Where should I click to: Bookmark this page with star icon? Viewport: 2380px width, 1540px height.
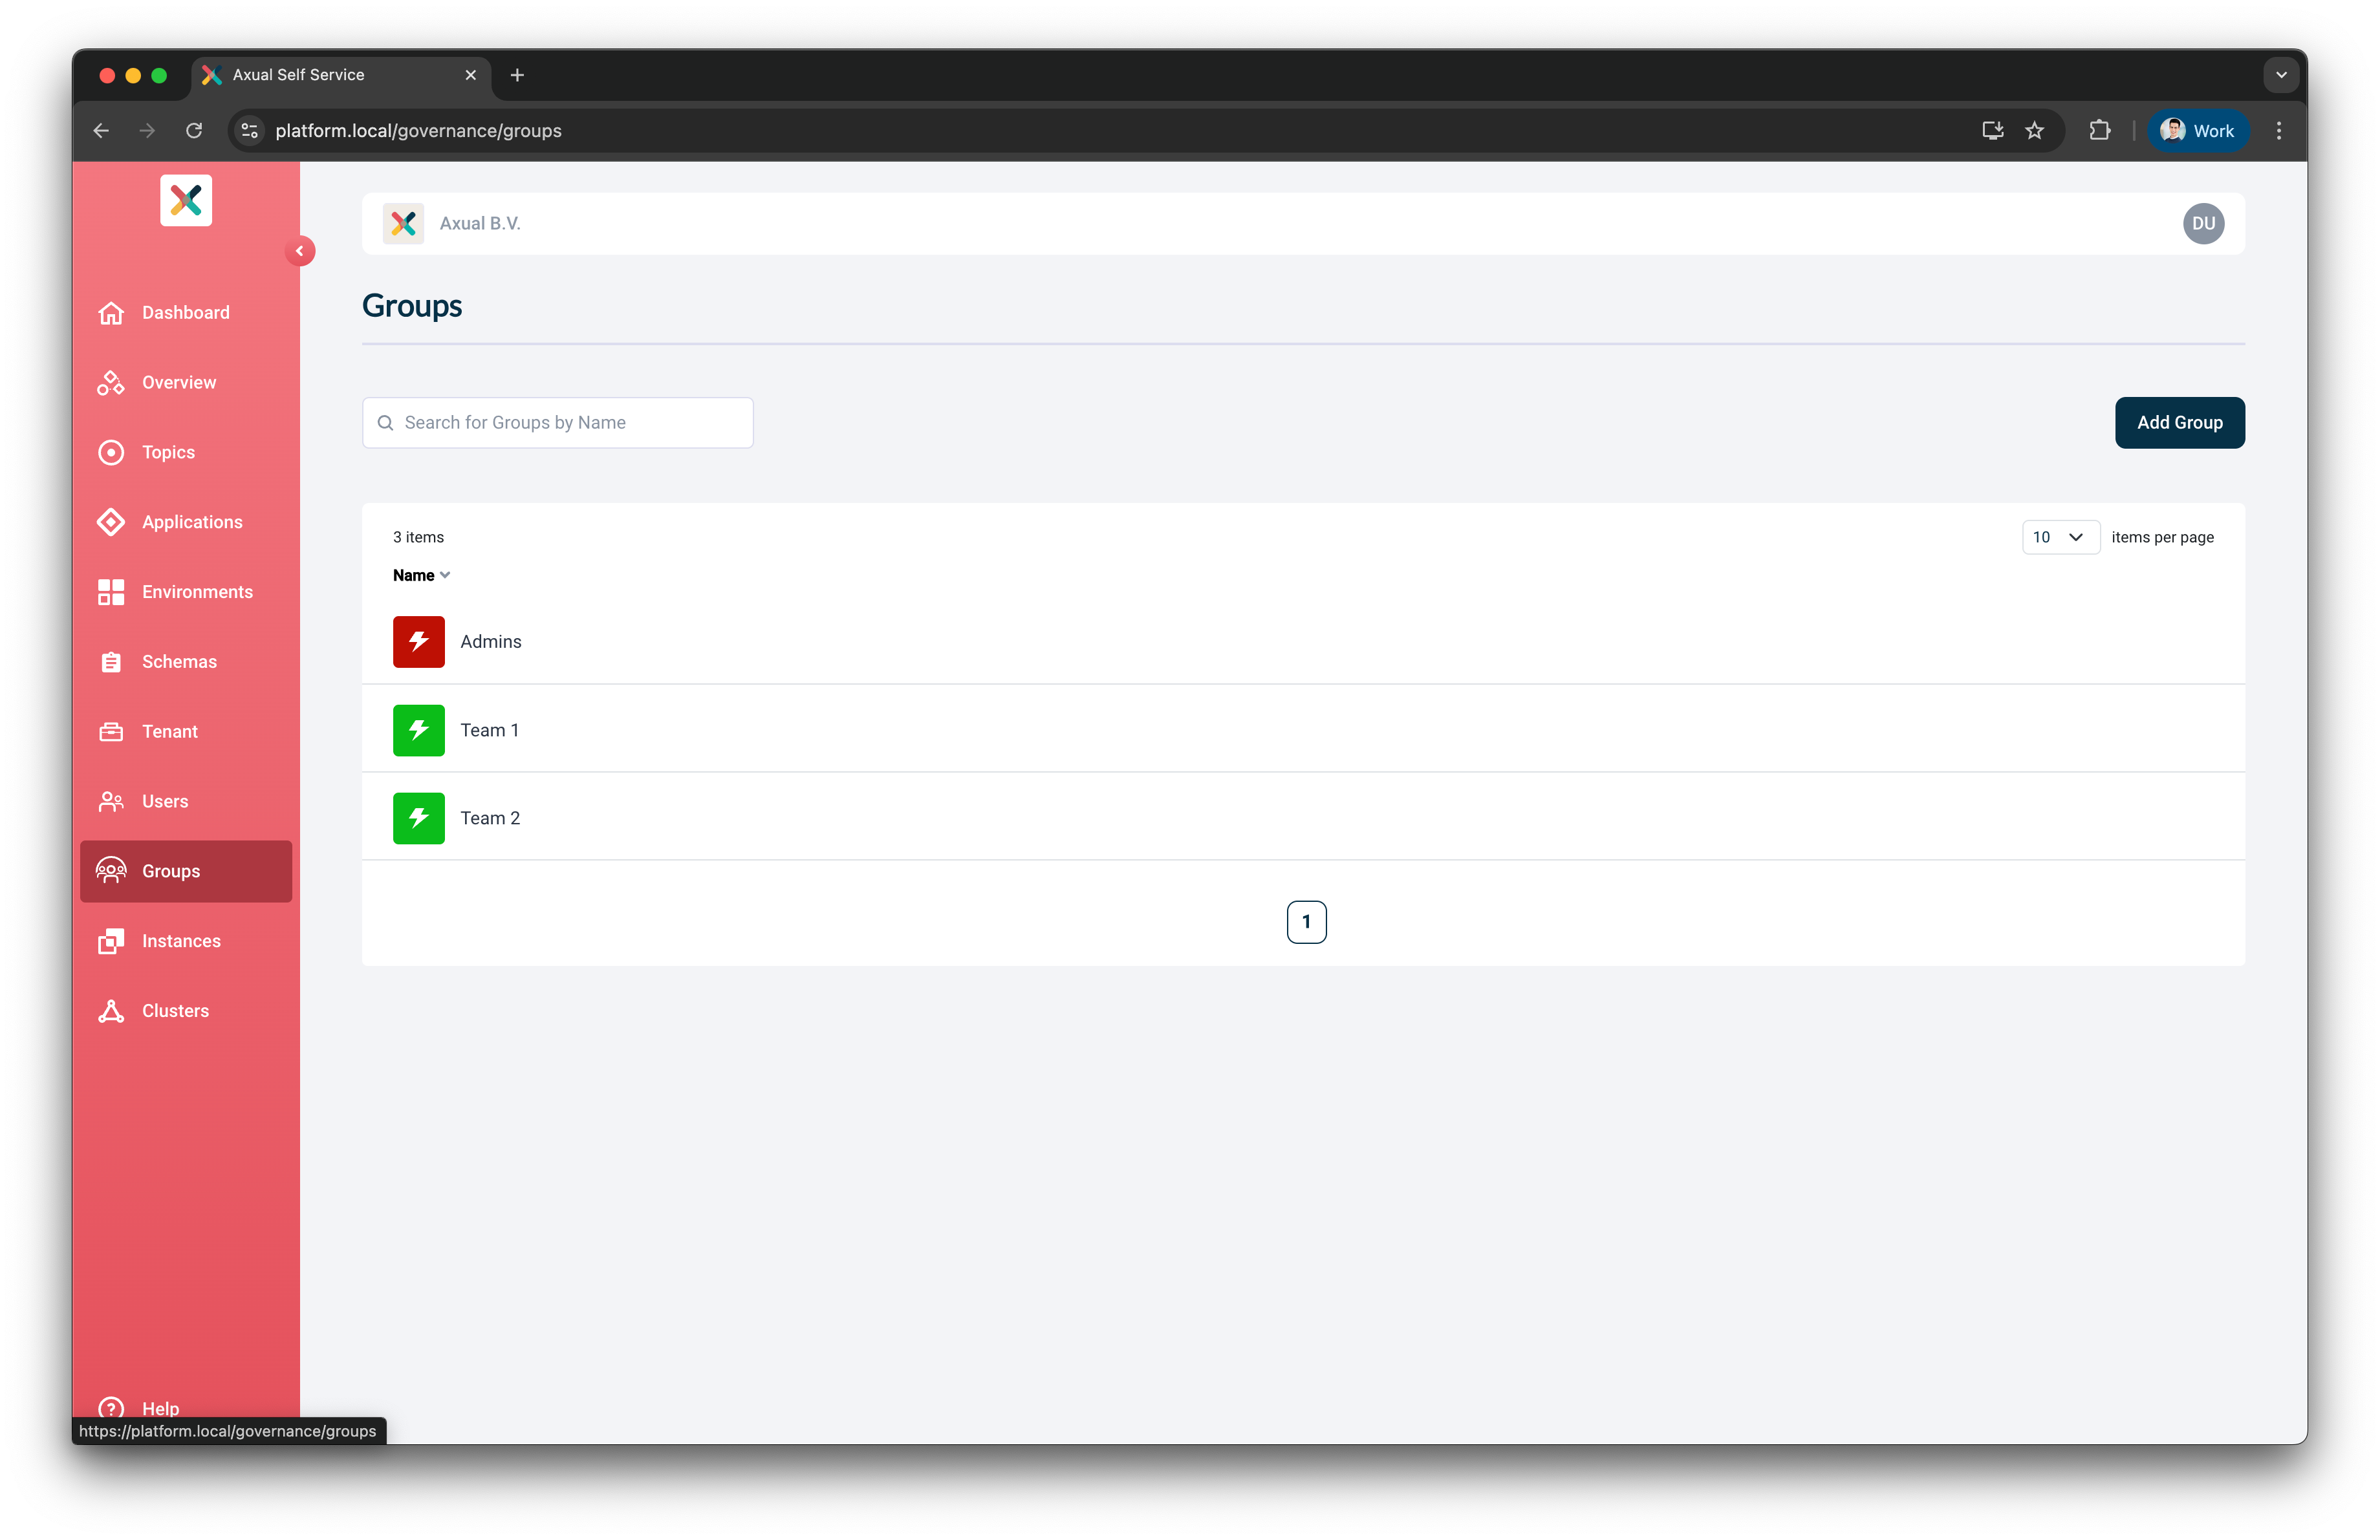coord(2034,131)
